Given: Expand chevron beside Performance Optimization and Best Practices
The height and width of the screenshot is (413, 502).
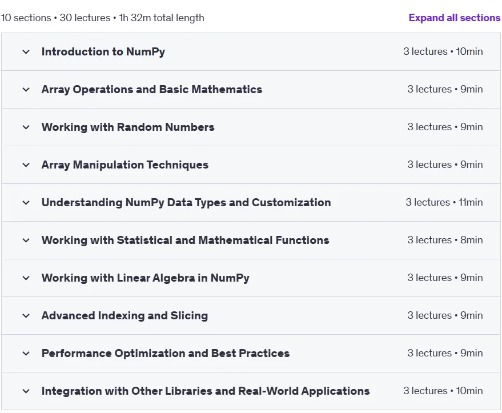Looking at the screenshot, I should (x=26, y=354).
